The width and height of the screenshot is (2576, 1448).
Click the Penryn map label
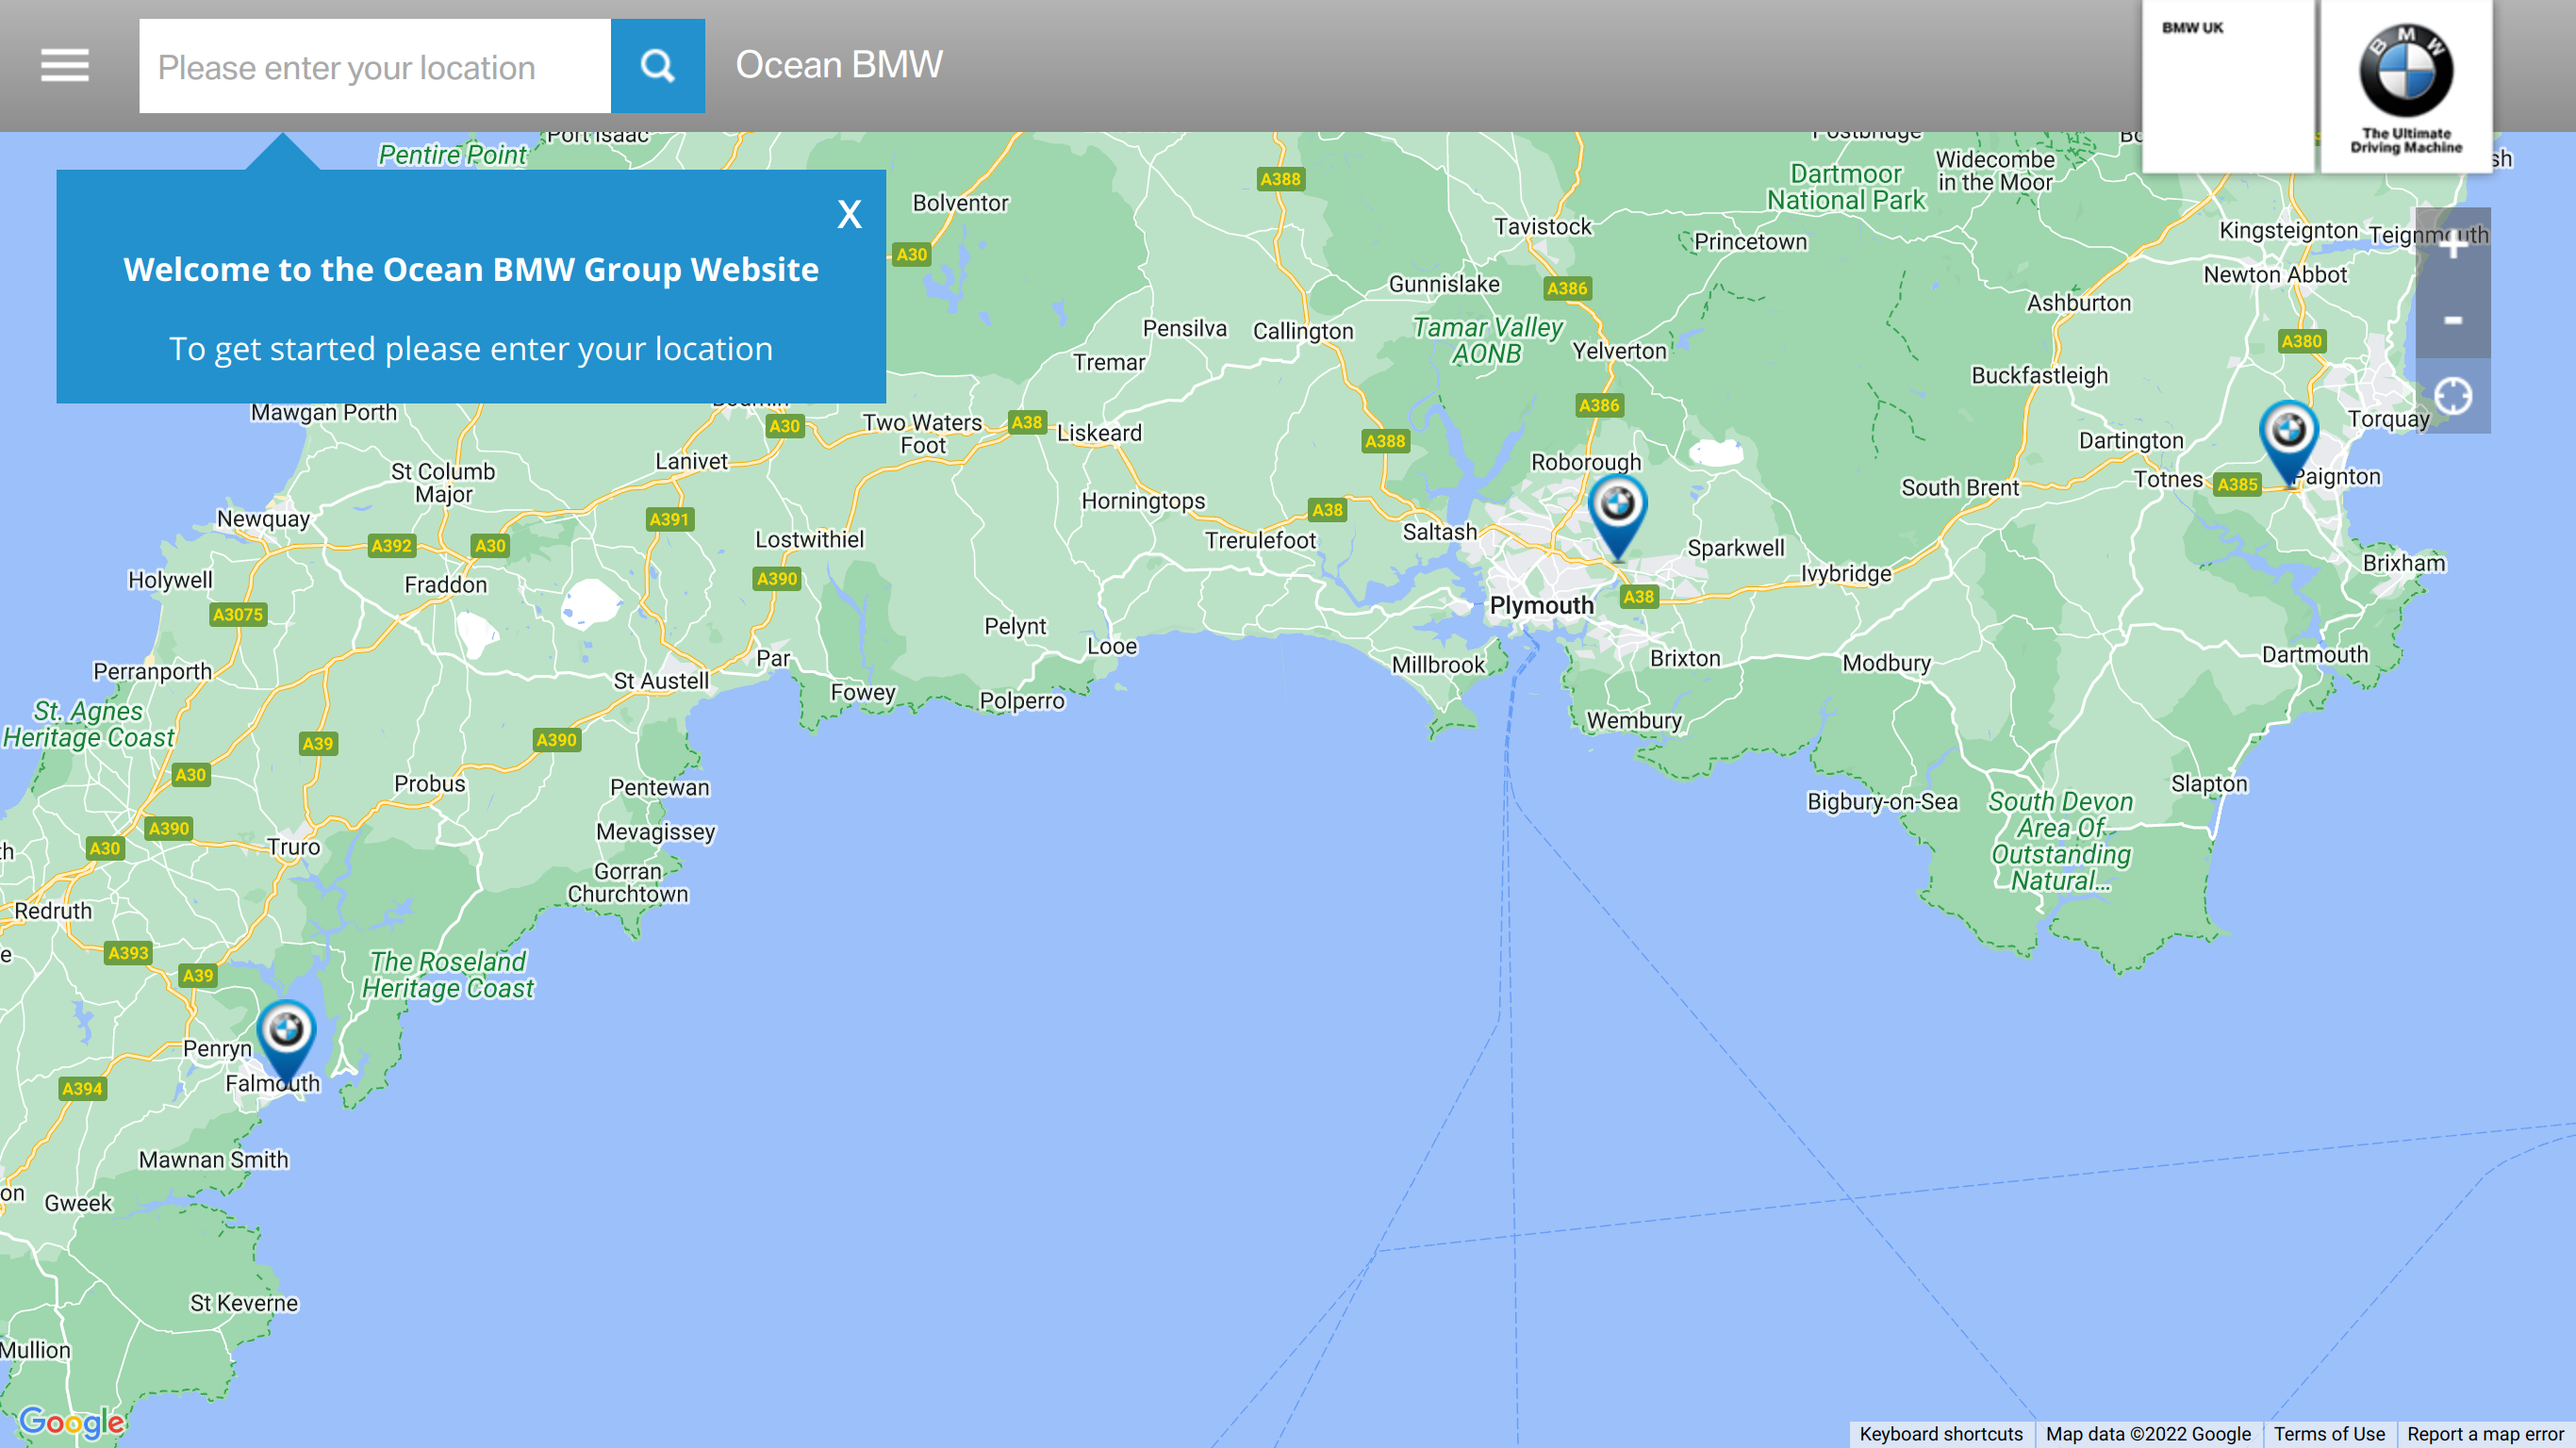point(217,1049)
